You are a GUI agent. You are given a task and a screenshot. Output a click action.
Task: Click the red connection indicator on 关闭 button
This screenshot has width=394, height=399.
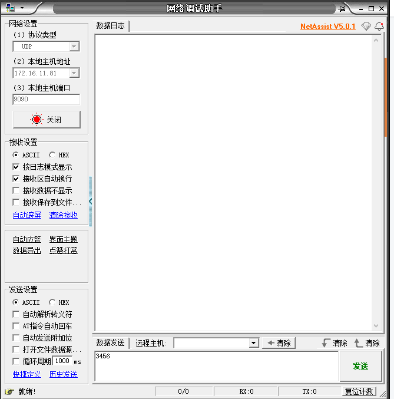pos(37,120)
